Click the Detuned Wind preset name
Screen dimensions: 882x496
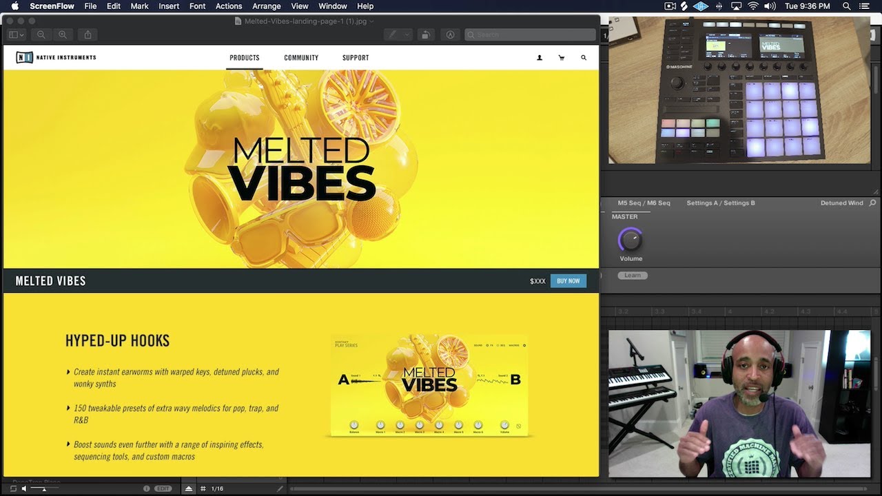pyautogui.click(x=842, y=203)
